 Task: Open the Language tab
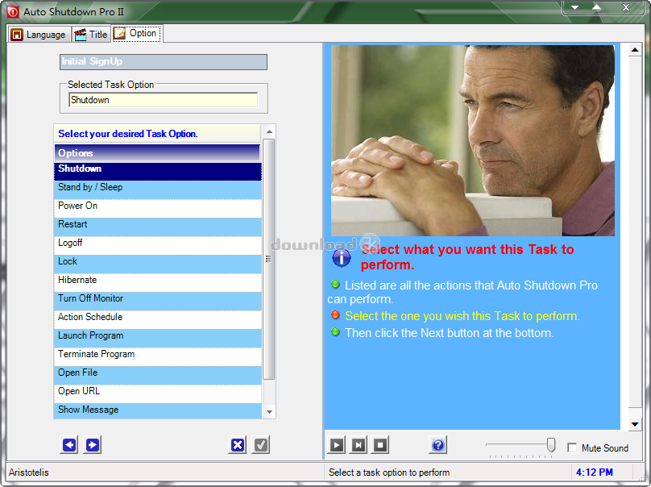pos(39,35)
